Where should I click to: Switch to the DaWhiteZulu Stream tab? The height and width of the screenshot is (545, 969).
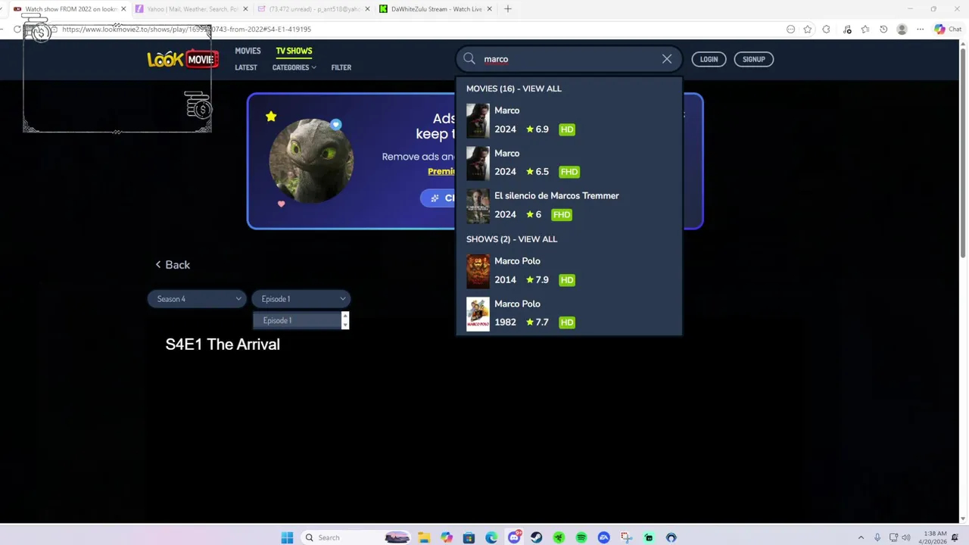click(435, 9)
